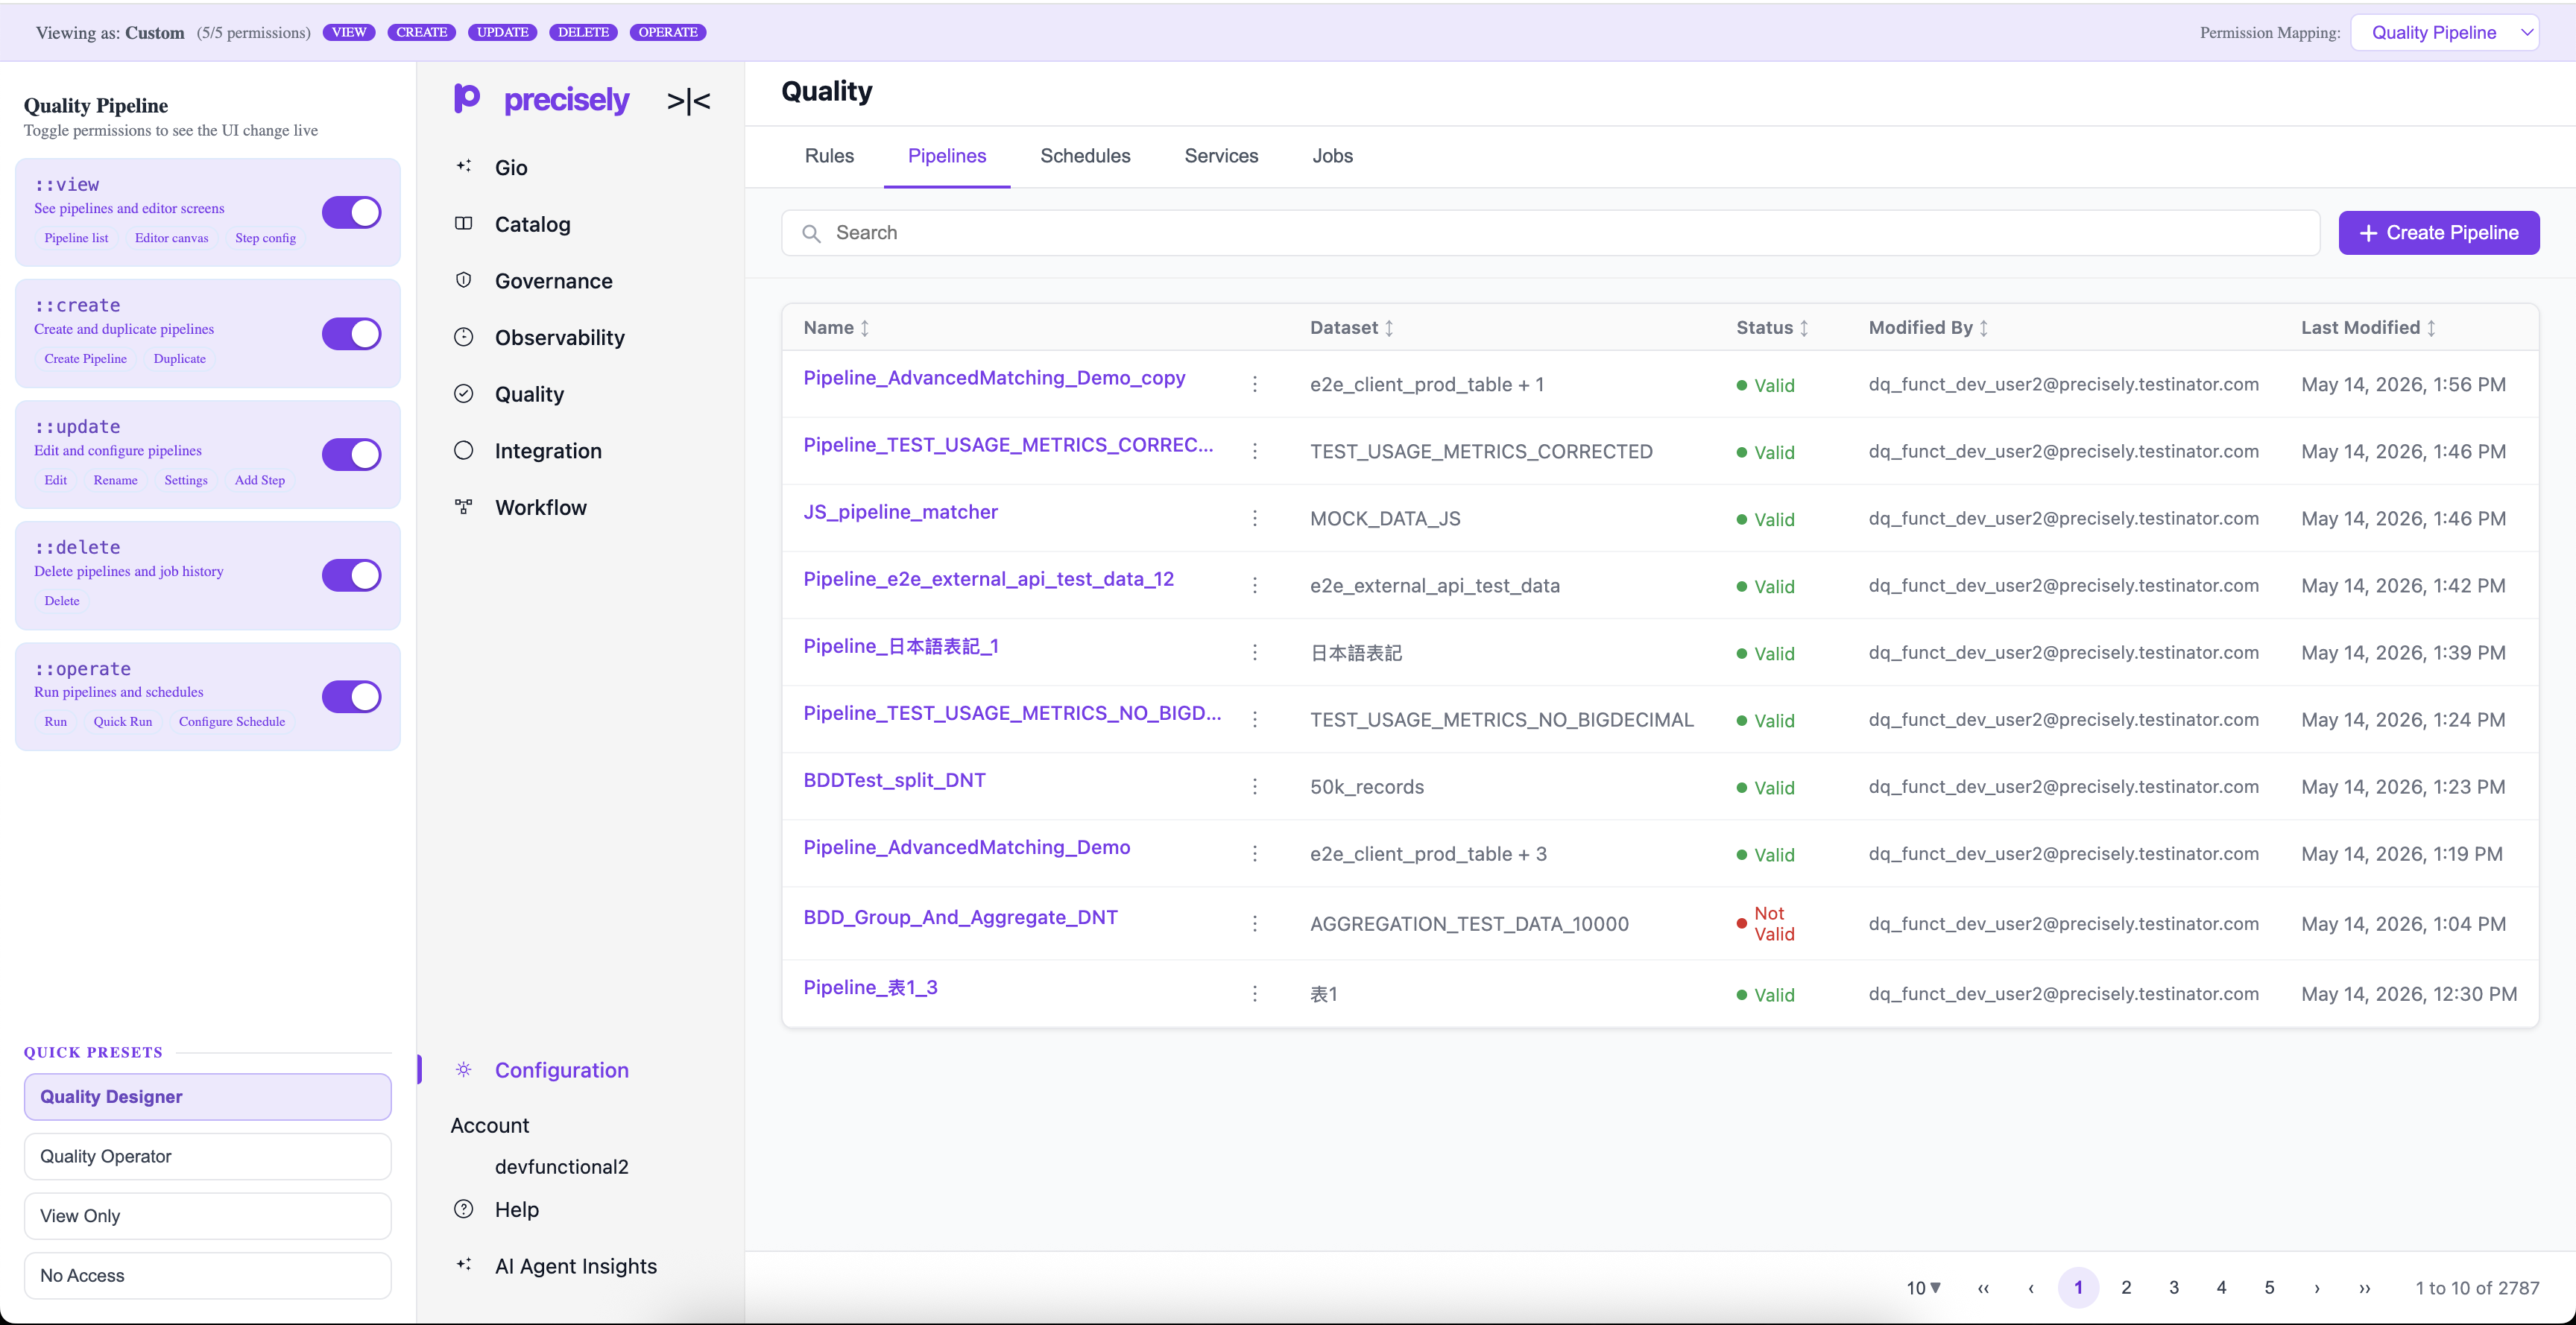The image size is (2576, 1325).
Task: Collapse sidebar with the >|< icon
Action: pos(688,101)
